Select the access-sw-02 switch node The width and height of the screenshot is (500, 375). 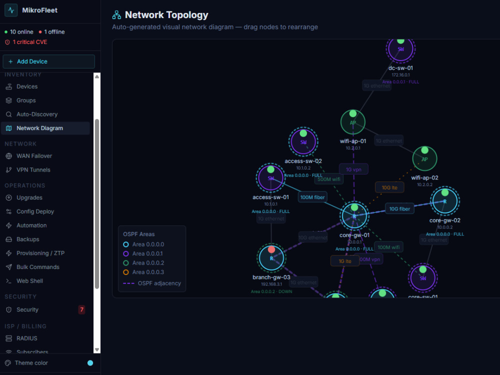(x=303, y=142)
